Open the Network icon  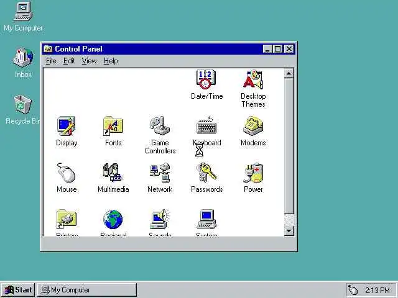click(160, 173)
